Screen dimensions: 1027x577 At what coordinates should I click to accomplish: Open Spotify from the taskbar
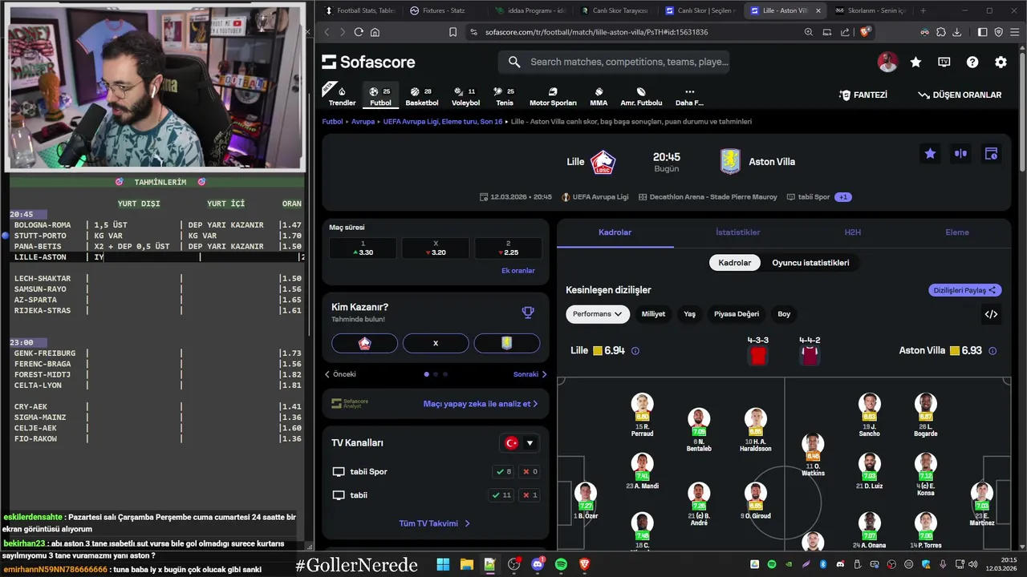click(561, 565)
